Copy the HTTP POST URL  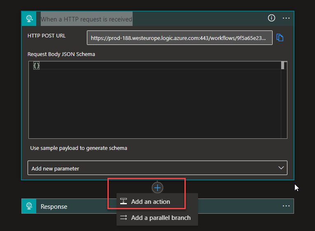pos(280,37)
